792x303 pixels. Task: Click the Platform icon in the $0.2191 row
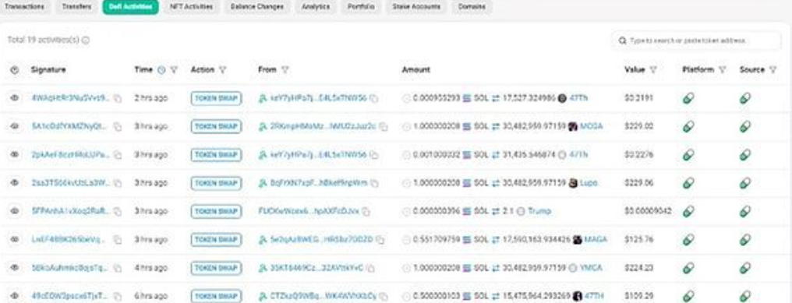688,98
